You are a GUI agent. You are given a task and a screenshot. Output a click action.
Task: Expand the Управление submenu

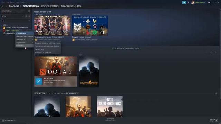pyautogui.click(x=25, y=43)
